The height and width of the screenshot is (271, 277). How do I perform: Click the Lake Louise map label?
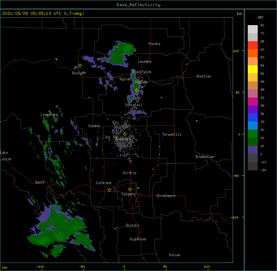6,156
